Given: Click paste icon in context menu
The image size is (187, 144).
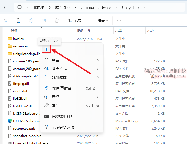Looking at the screenshot, I should point(46,49).
